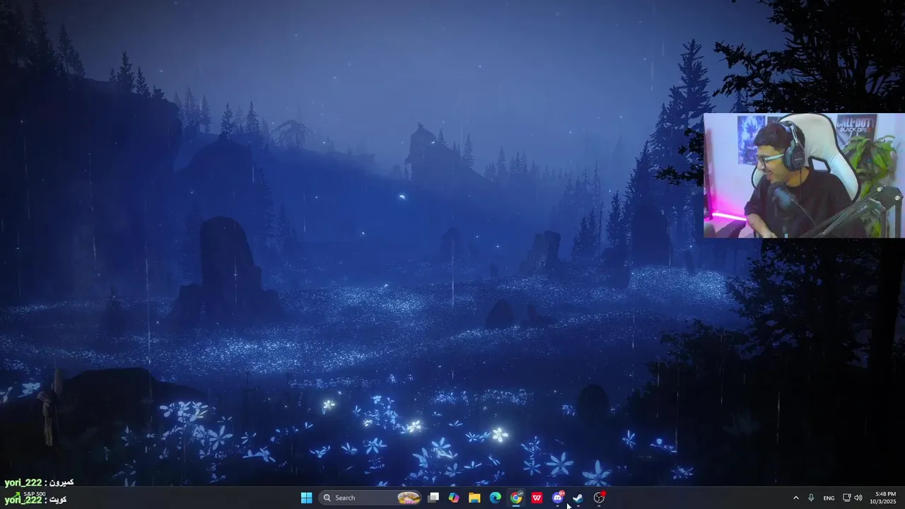Click the search highlight image in Search box
The height and width of the screenshot is (509, 905).
click(x=409, y=498)
